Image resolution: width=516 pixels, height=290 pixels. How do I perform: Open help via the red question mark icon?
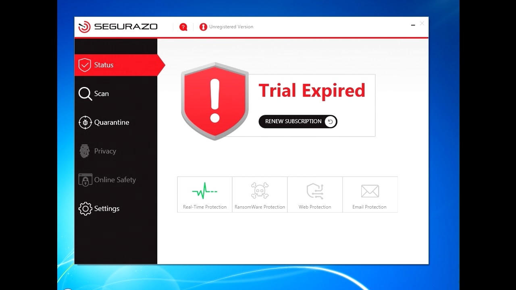pos(183,27)
